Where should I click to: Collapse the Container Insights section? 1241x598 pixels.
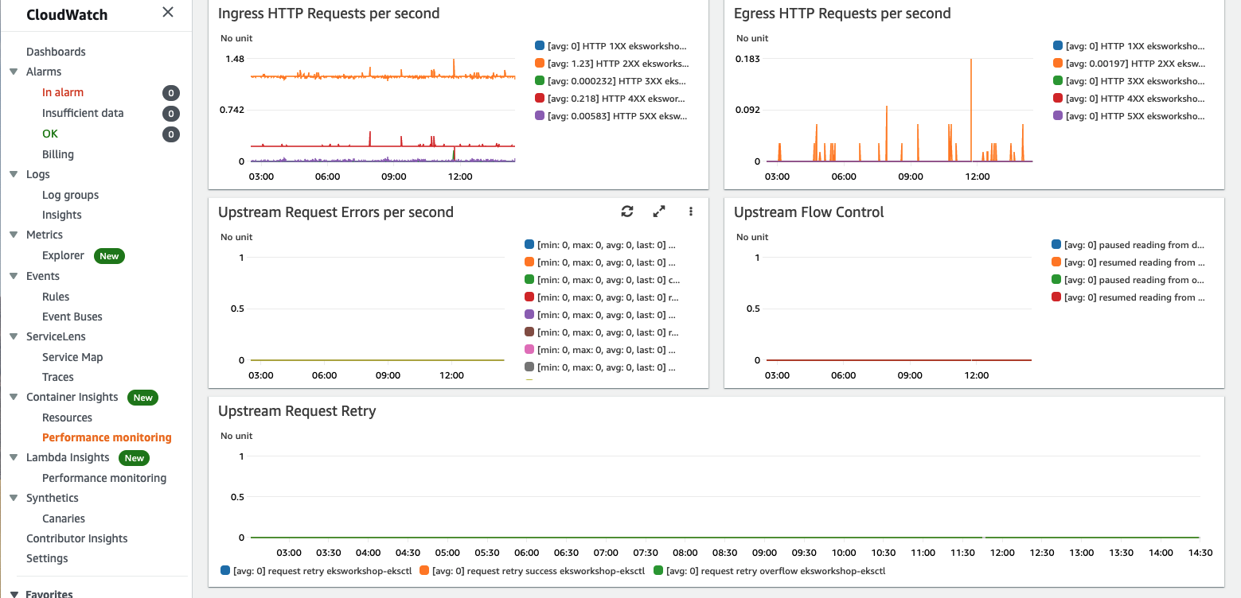click(14, 397)
